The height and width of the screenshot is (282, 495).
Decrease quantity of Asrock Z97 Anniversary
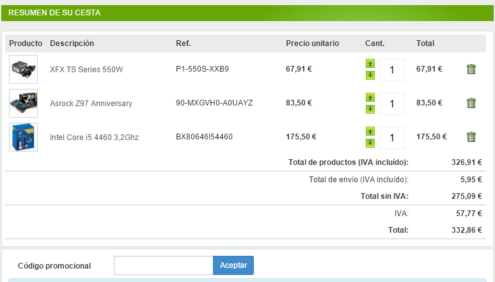pos(370,109)
